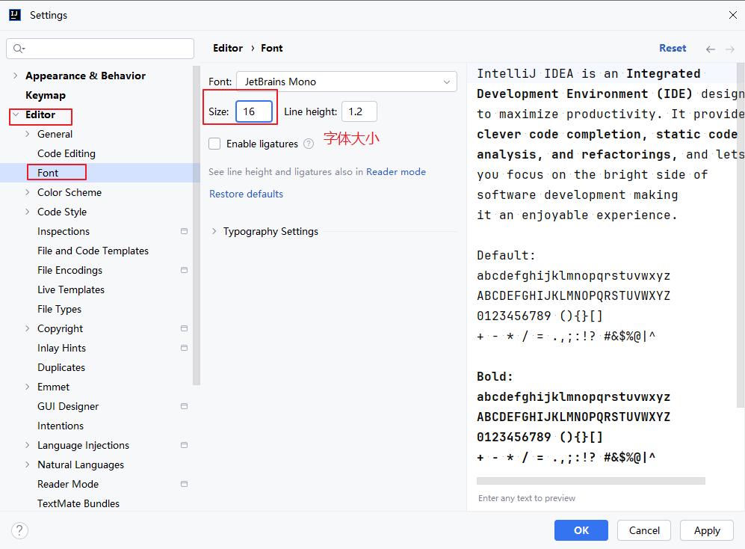Open the help question mark at bottom left
This screenshot has height=549, width=745.
click(19, 530)
